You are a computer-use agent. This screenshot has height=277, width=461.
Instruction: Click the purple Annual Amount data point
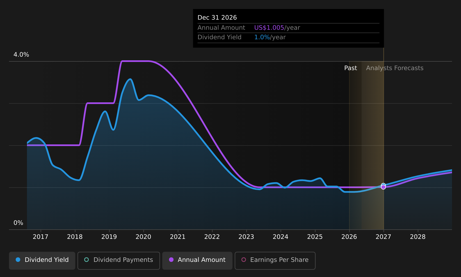383,187
